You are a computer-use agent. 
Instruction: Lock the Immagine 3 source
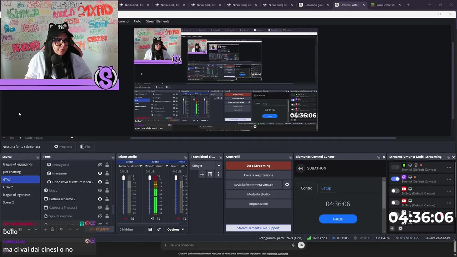pos(107,165)
